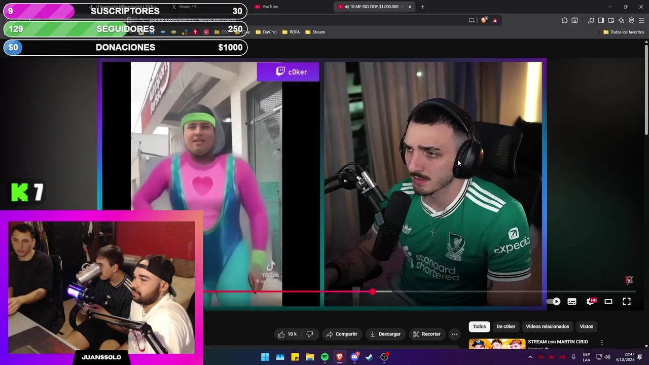649x365 pixels.
Task: Open Brave Leo AI sparkle icon
Action: pos(621,20)
